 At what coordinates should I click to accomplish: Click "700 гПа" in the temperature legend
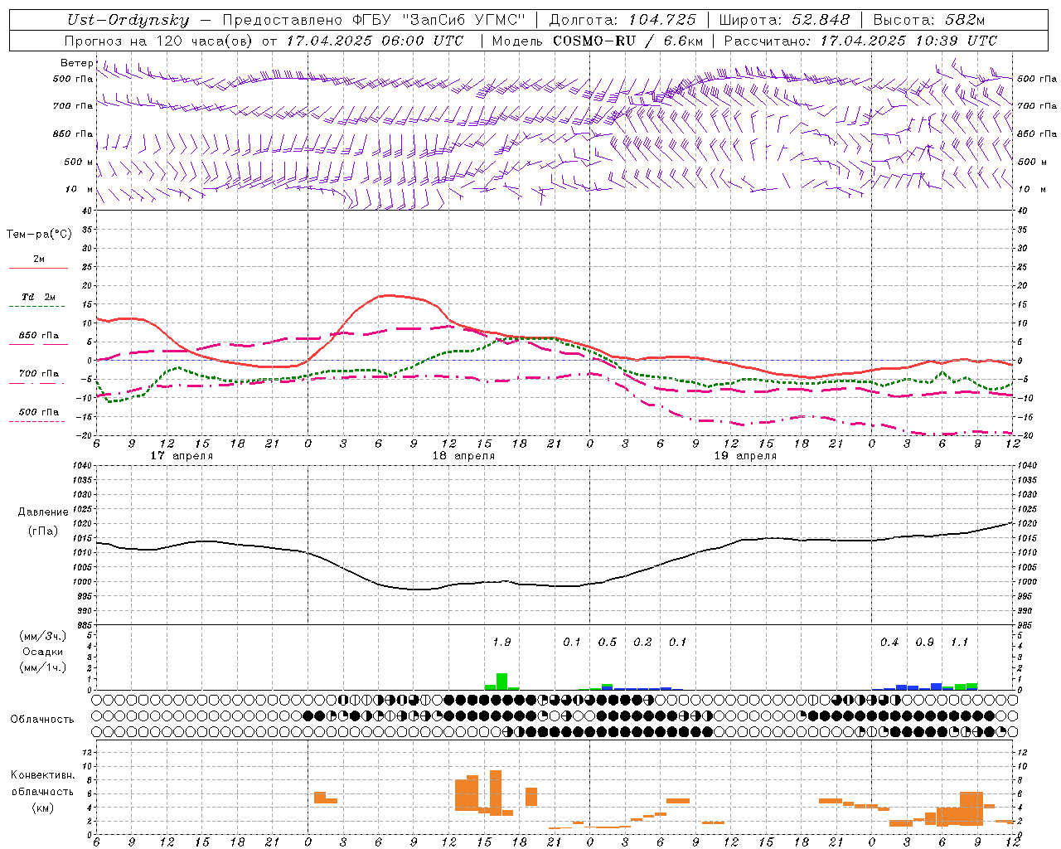[x=39, y=373]
